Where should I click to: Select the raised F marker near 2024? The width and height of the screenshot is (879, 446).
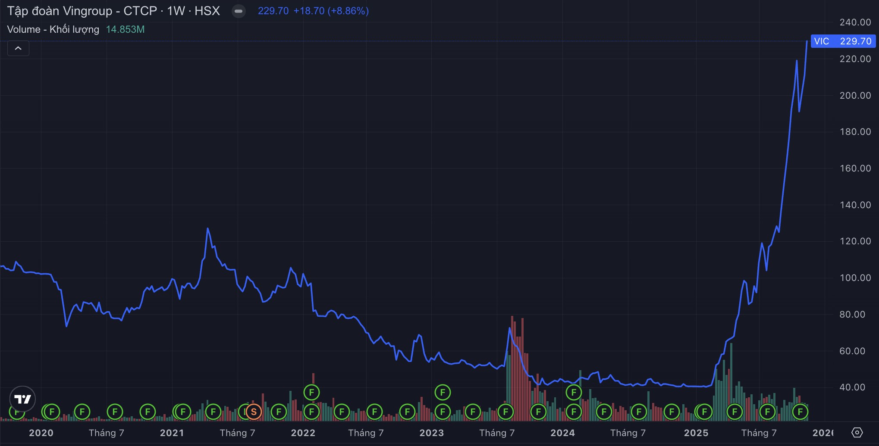(574, 392)
